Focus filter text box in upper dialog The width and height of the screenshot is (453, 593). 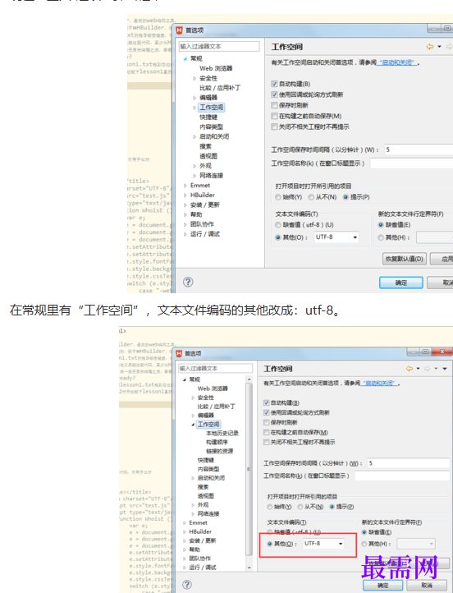[219, 47]
